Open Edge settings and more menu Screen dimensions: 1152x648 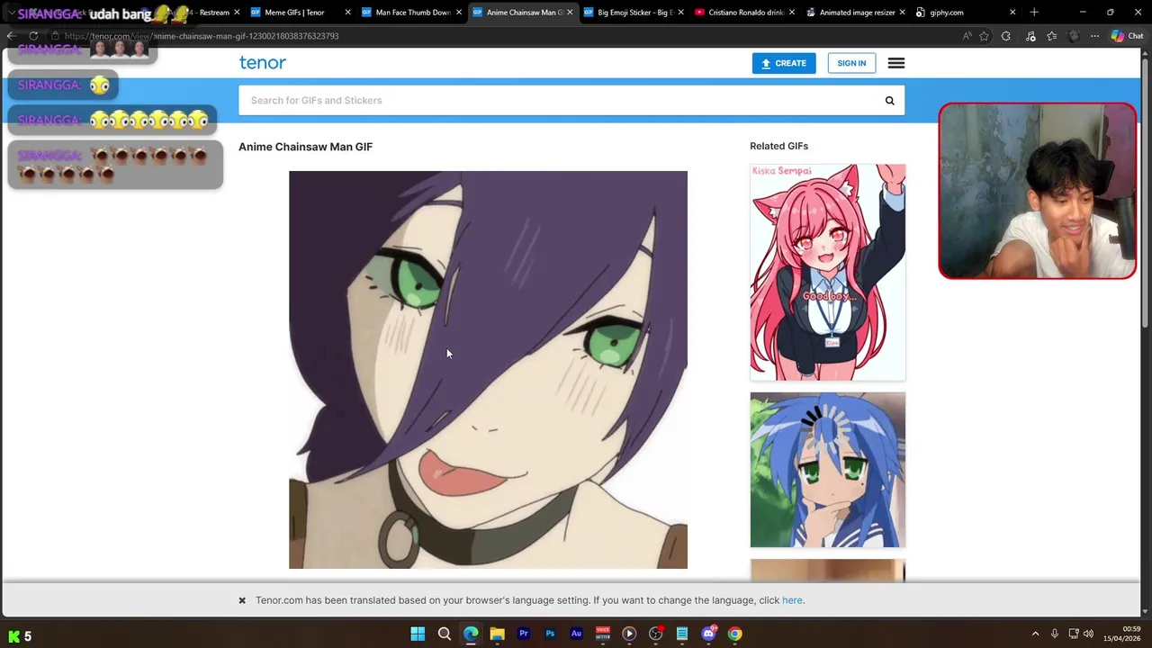(x=1094, y=36)
